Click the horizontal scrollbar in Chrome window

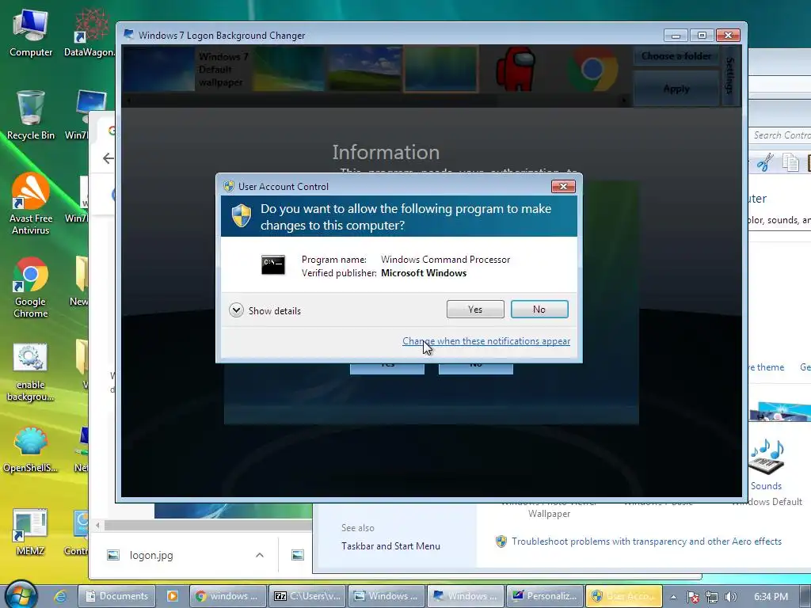click(x=207, y=526)
